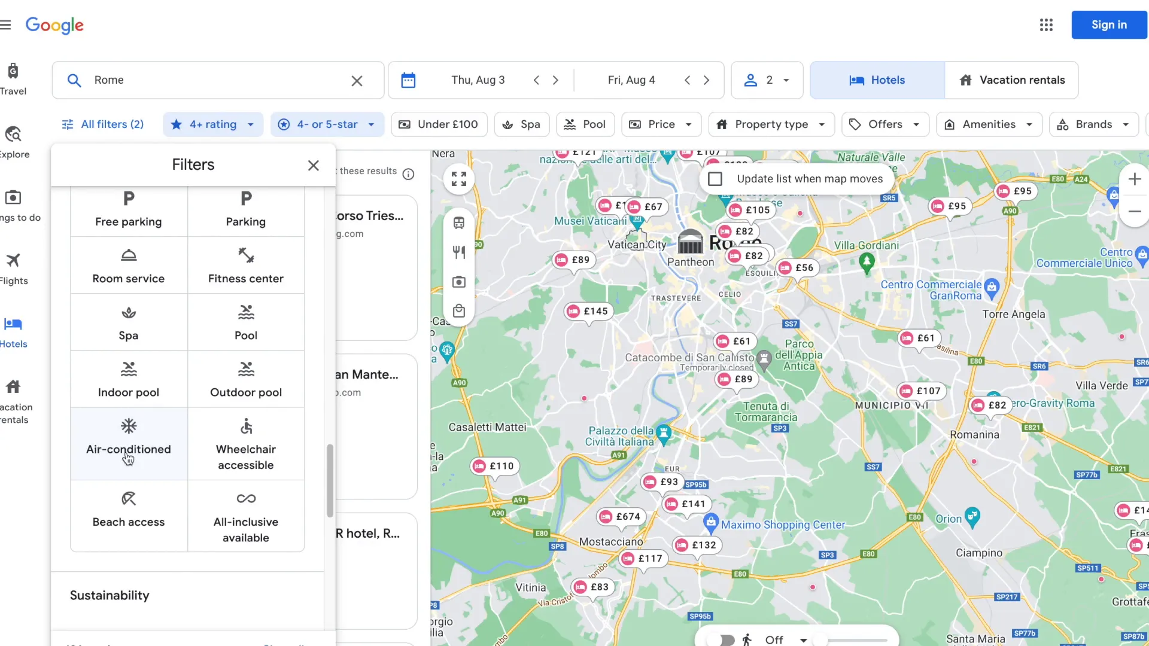
Task: Select the Parking amenity
Action: point(246,211)
